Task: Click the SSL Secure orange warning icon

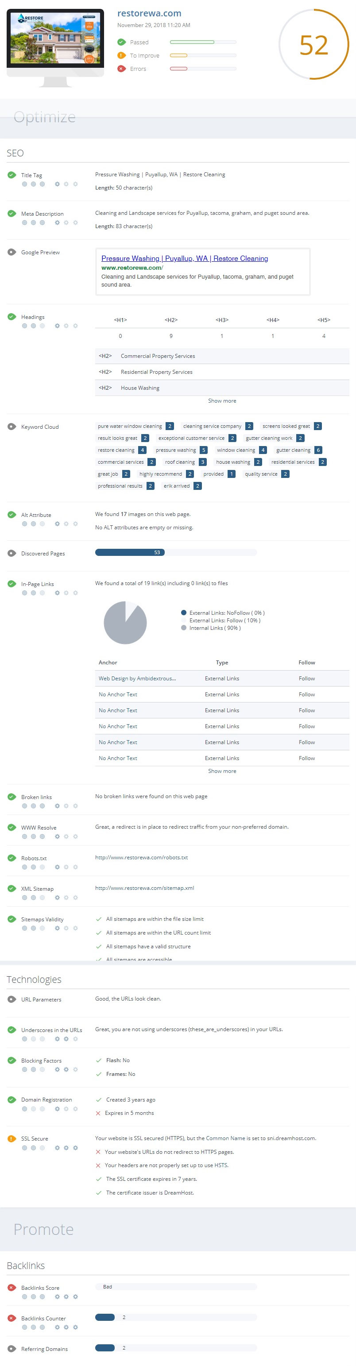Action: pyautogui.click(x=12, y=1138)
